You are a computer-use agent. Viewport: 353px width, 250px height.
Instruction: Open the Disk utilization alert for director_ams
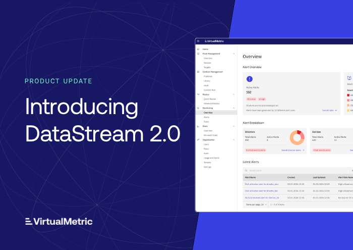click(262, 184)
